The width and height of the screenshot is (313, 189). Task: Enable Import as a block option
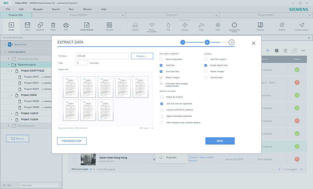[x=162, y=97]
